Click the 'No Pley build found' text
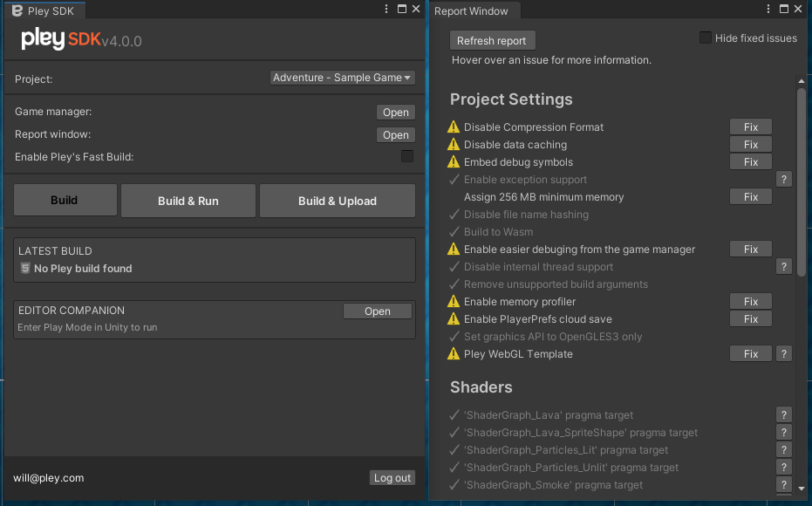Viewport: 812px width, 506px height. 83,269
